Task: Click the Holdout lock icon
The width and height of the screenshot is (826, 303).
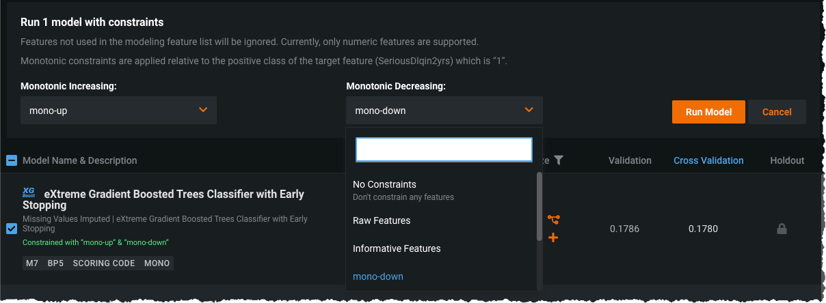Action: point(782,229)
